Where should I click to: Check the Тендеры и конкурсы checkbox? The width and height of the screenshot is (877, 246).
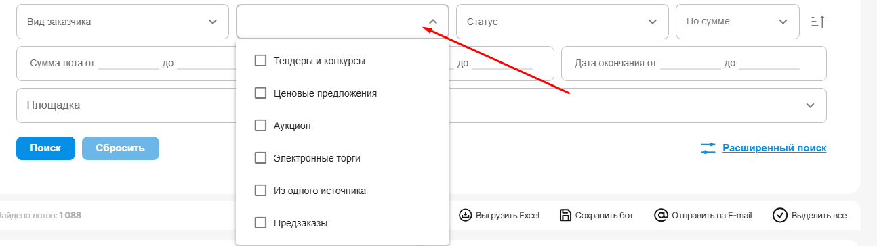(x=260, y=61)
